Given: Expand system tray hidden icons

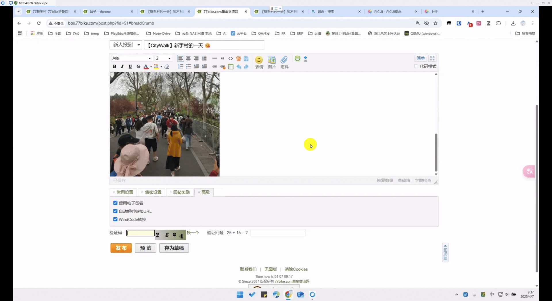Looking at the screenshot, I should coord(457,294).
